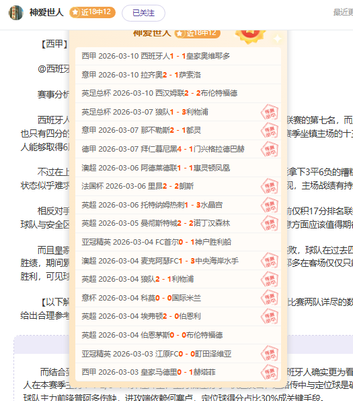Click hit stamp on 那不勒斯 2-1 都灵 row
Screen dimensions: 353x401
click(270, 131)
